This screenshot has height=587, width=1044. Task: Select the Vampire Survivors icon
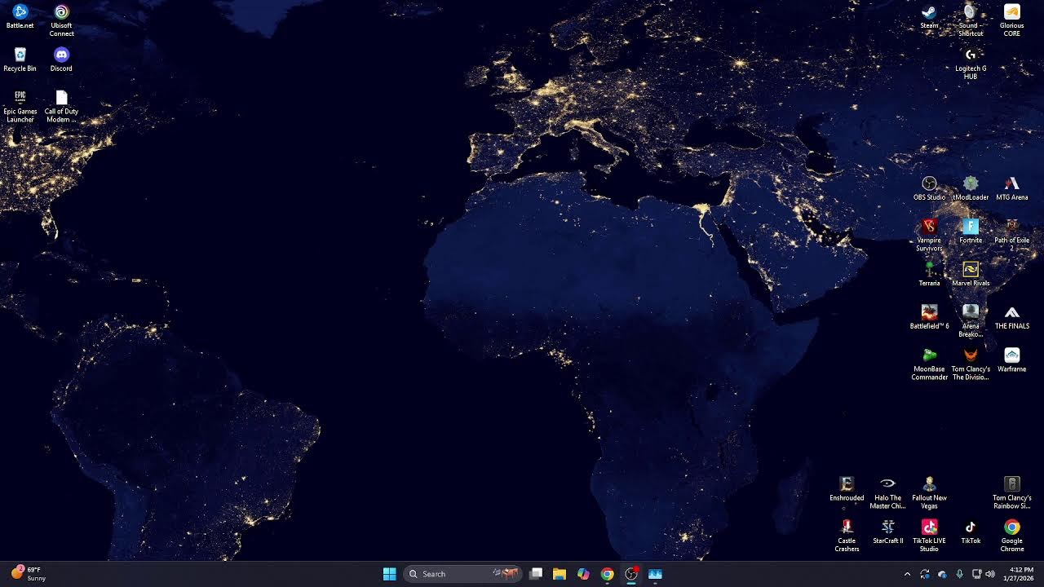tap(929, 235)
